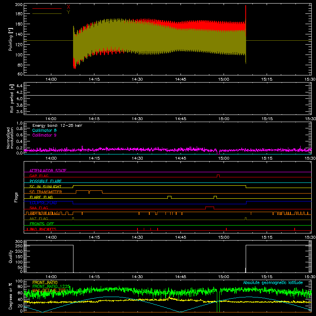Screen dimensions: 316x316
Task: Click the Roll period axis title
Action: tap(11, 98)
